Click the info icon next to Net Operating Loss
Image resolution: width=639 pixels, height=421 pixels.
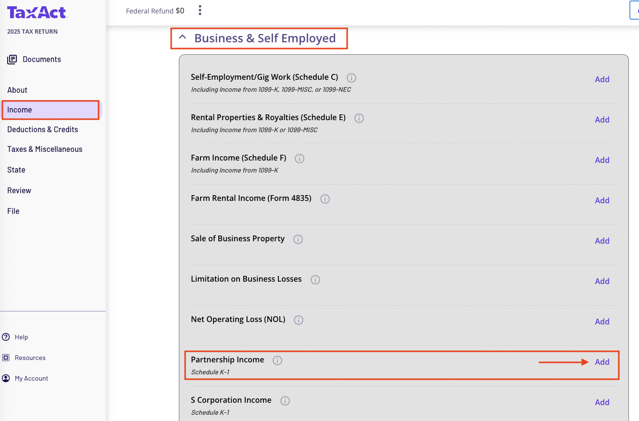tap(298, 320)
